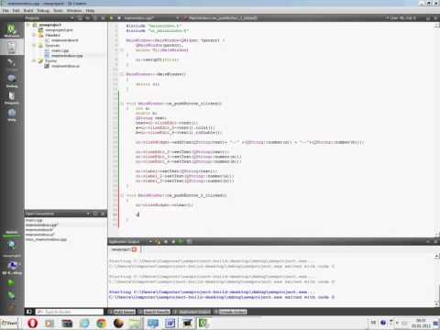Click the Type to locate field
The image size is (440, 330).
pos(70,312)
